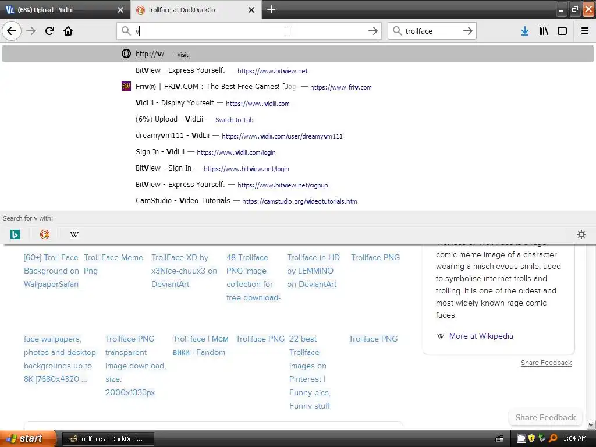Screen dimensions: 596x447
Task: Open Troll face Fandom link
Action: pos(201,346)
